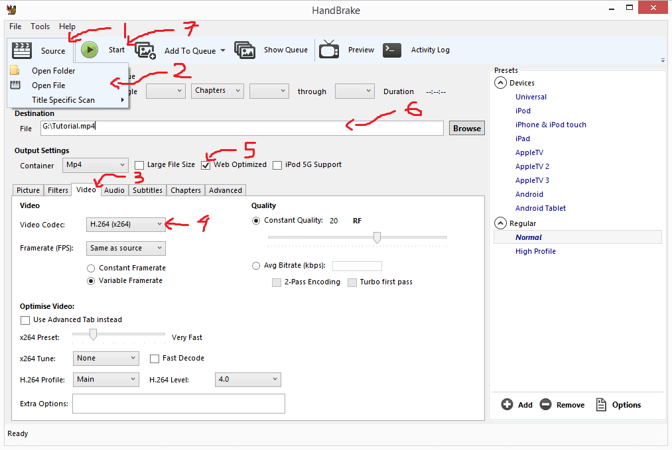Switch to the Chapters tab

[186, 190]
